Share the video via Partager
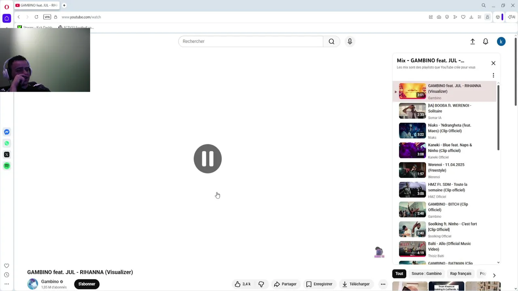Image resolution: width=518 pixels, height=291 pixels. (285, 284)
